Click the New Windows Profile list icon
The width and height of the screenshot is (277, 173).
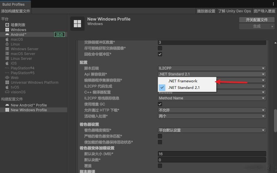pyautogui.click(x=7, y=110)
